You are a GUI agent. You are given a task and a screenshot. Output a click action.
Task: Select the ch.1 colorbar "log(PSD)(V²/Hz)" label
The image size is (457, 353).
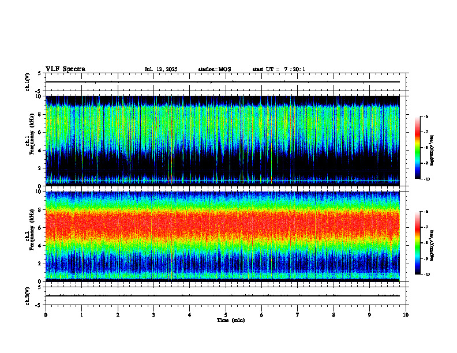(x=432, y=151)
